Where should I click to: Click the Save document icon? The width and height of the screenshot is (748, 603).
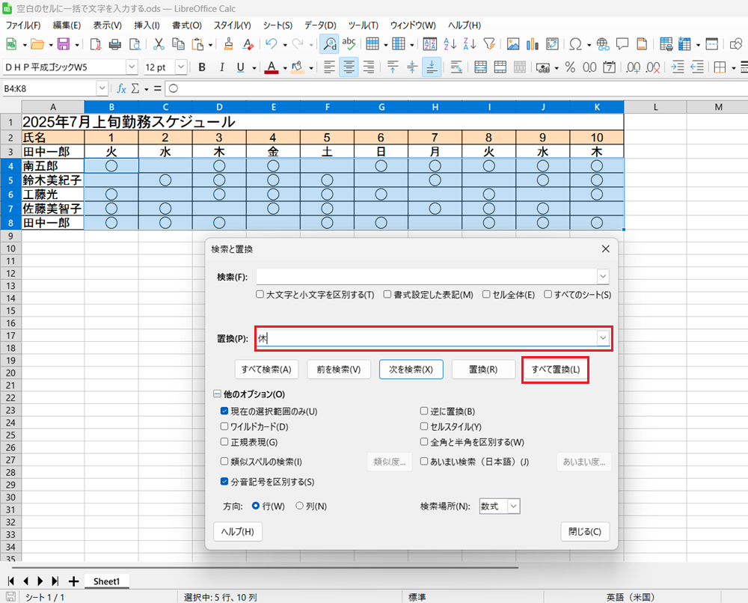(63, 44)
